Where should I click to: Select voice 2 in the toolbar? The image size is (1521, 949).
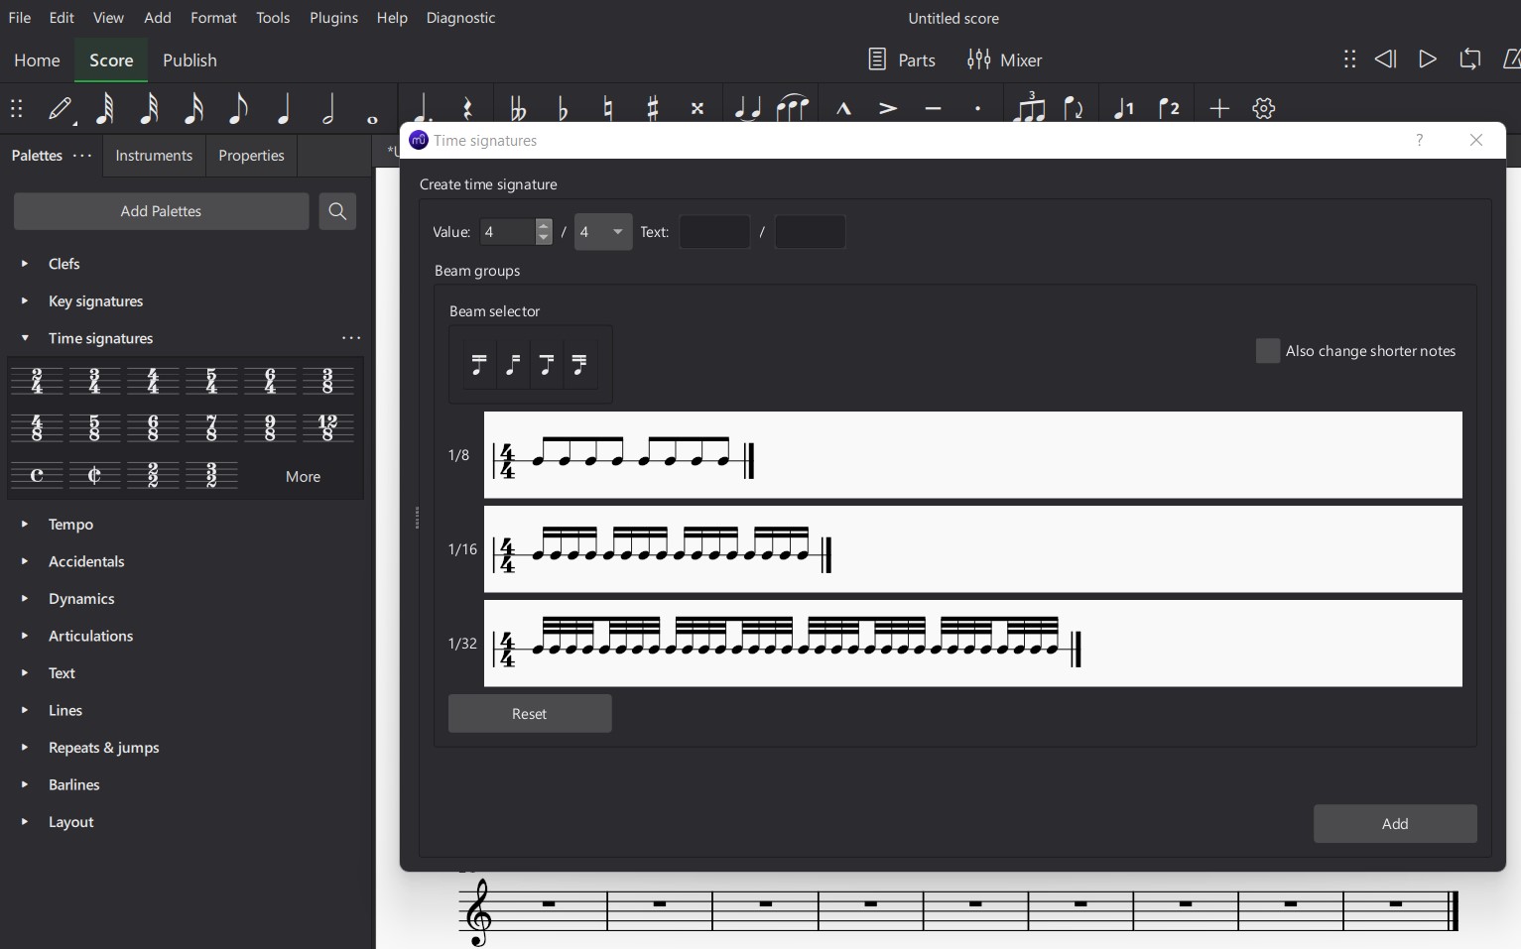(x=1170, y=109)
